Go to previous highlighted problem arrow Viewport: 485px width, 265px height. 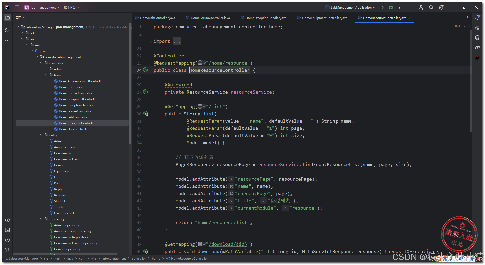point(464,26)
